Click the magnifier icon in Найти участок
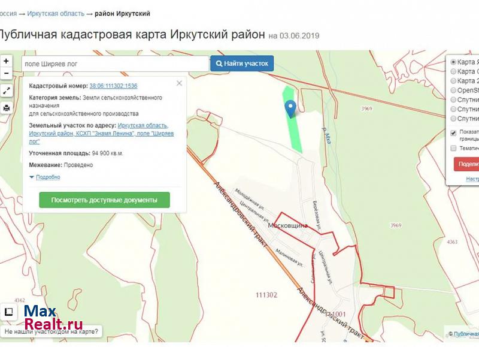Viewport: 479px width, 347px height. click(x=219, y=64)
